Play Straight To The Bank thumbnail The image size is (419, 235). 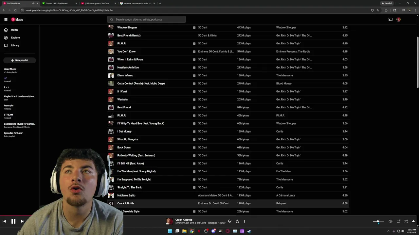click(x=111, y=187)
